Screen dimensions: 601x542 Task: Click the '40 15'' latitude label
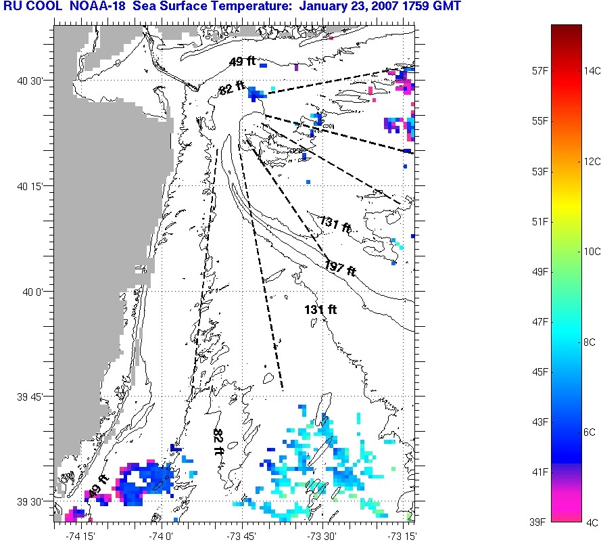tap(30, 187)
